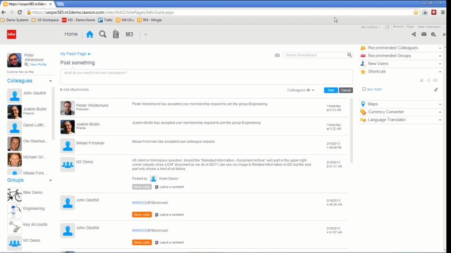This screenshot has width=451, height=253.
Task: Open My Feed Page dropdown
Action: (x=75, y=54)
